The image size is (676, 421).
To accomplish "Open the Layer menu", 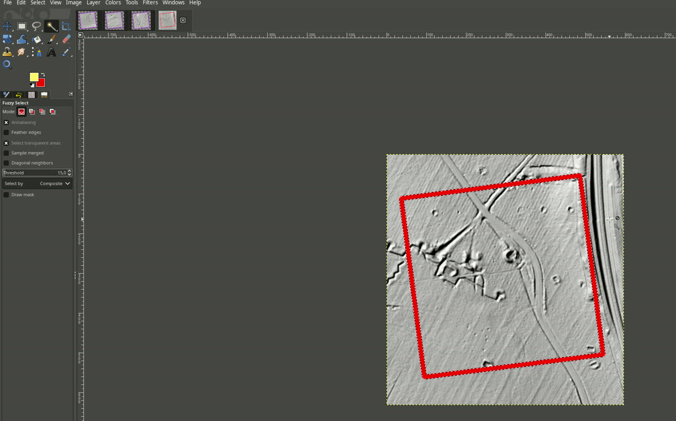I will [93, 3].
